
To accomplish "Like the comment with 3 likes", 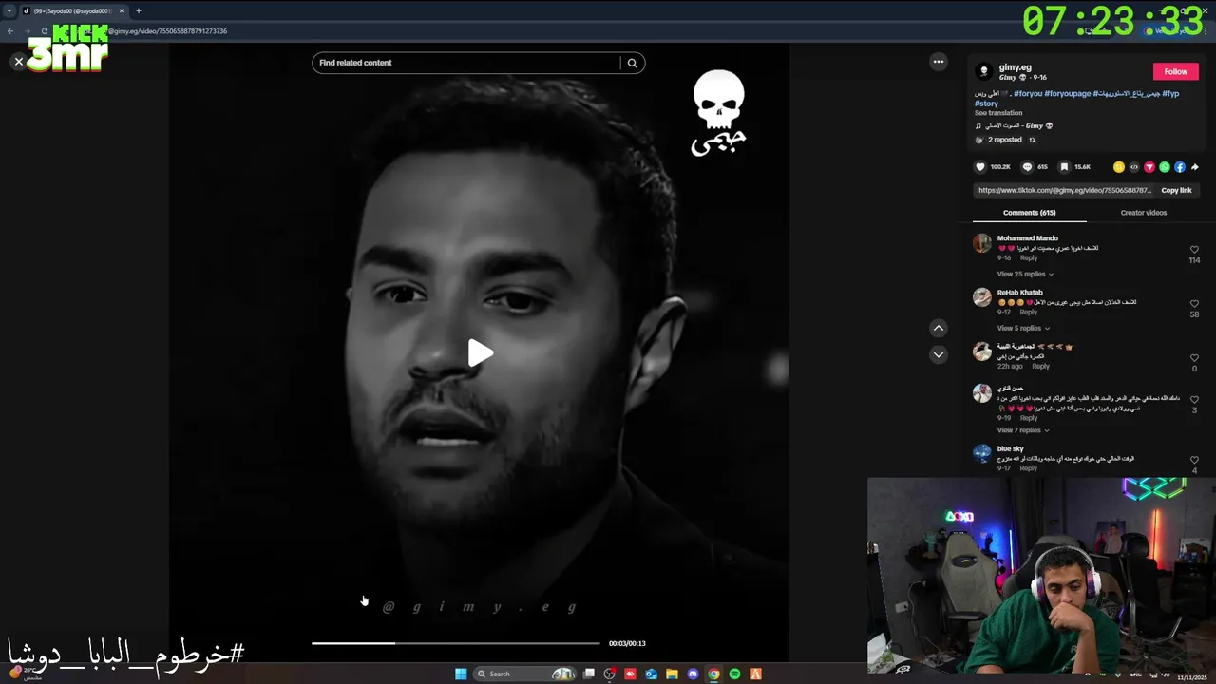I will [1194, 400].
